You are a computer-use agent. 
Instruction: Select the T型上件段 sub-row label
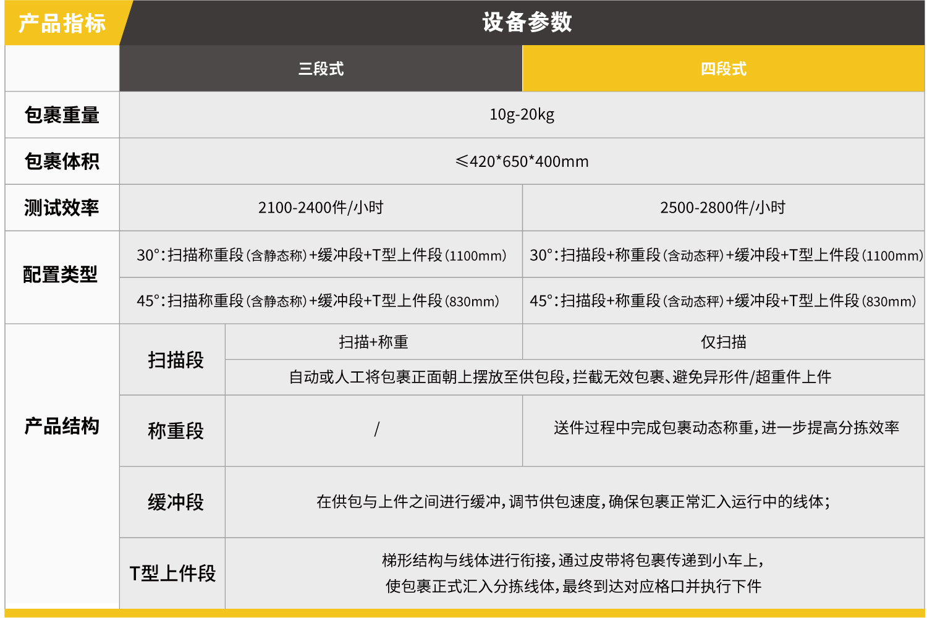coord(172,574)
